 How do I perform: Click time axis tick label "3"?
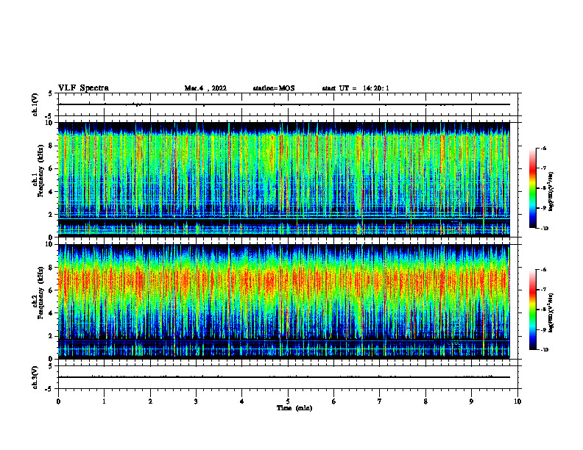point(196,401)
